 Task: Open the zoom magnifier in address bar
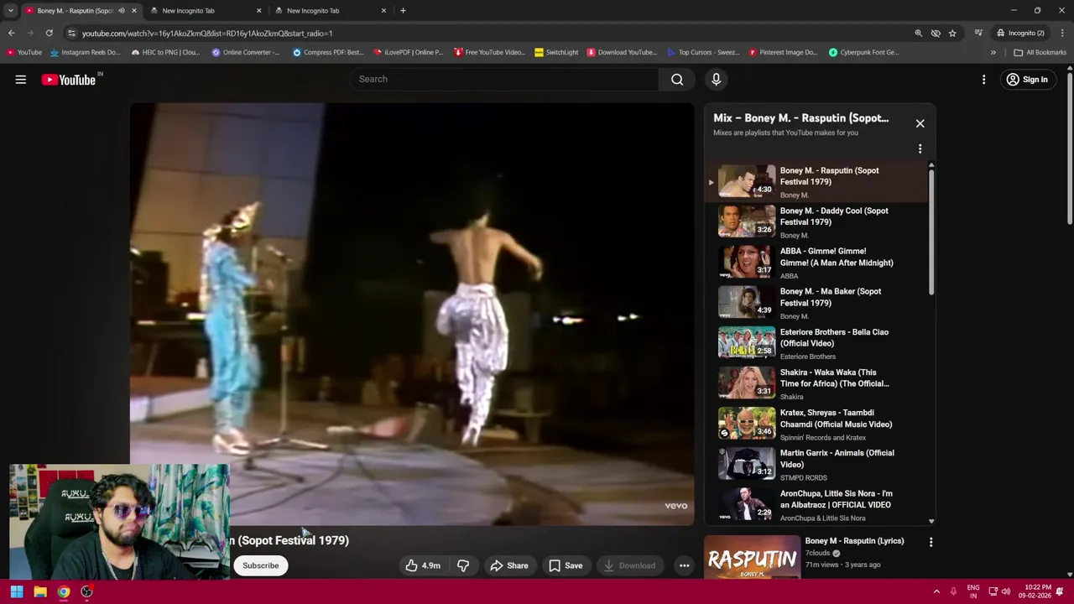[919, 34]
